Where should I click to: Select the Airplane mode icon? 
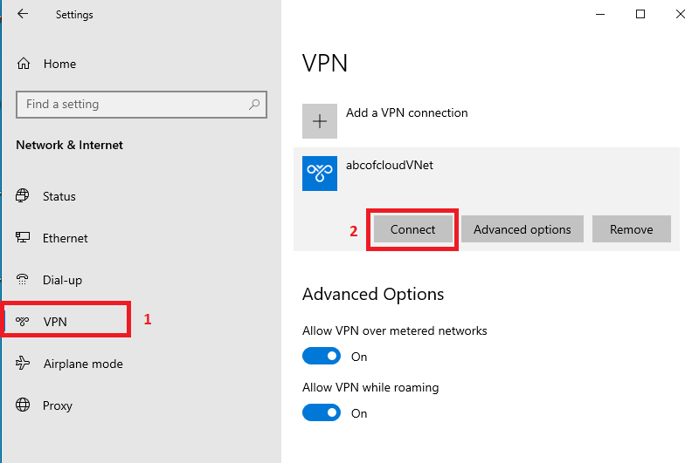[x=23, y=363]
